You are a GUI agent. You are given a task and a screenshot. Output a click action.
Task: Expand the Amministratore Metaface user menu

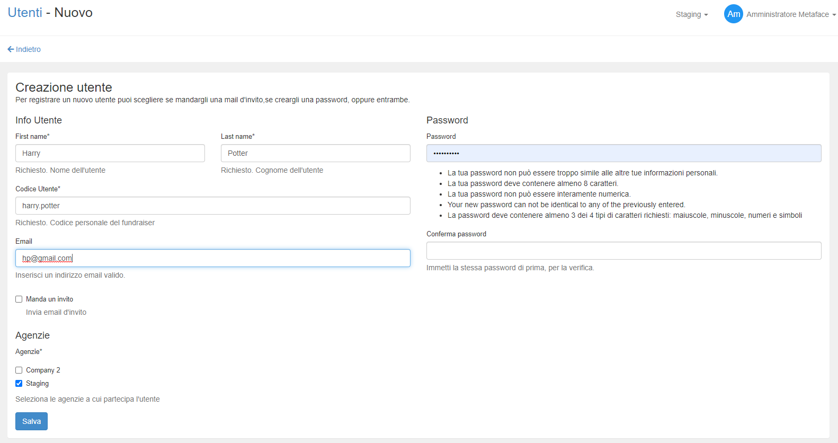coord(790,15)
